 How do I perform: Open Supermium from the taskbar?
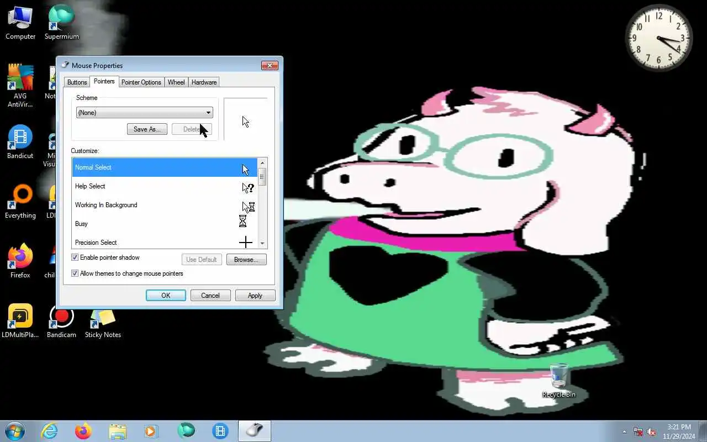click(x=186, y=431)
